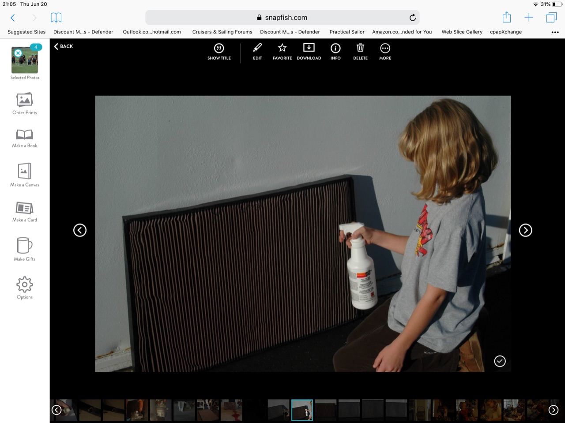The height and width of the screenshot is (423, 565).
Task: Go to the next photo
Action: tap(525, 230)
